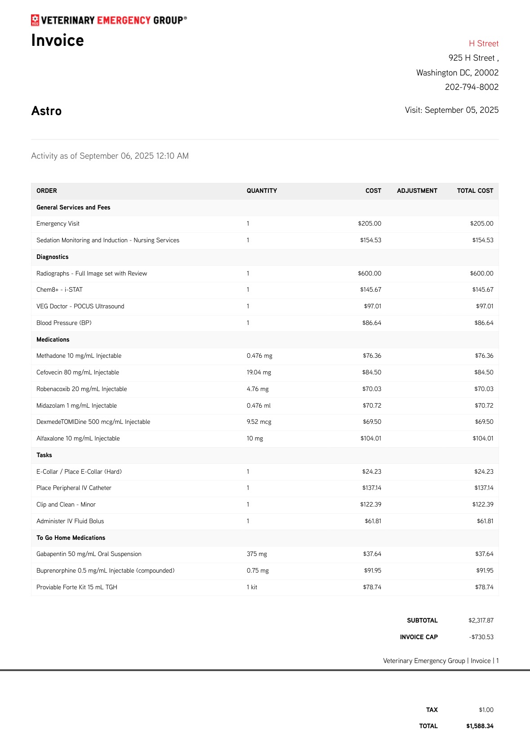Click the 202-794-8002 phone number
The image size is (530, 743).
coord(472,87)
